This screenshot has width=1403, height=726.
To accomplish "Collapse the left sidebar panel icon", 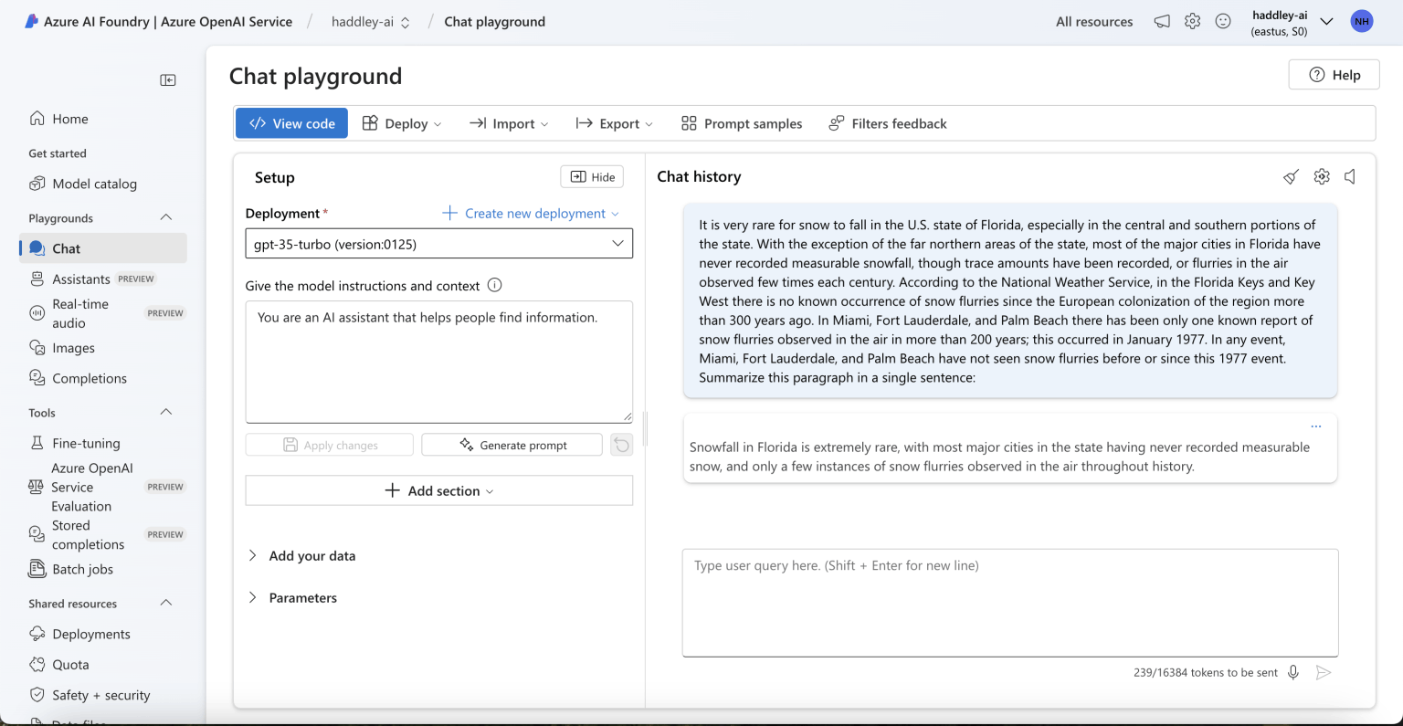I will [168, 80].
